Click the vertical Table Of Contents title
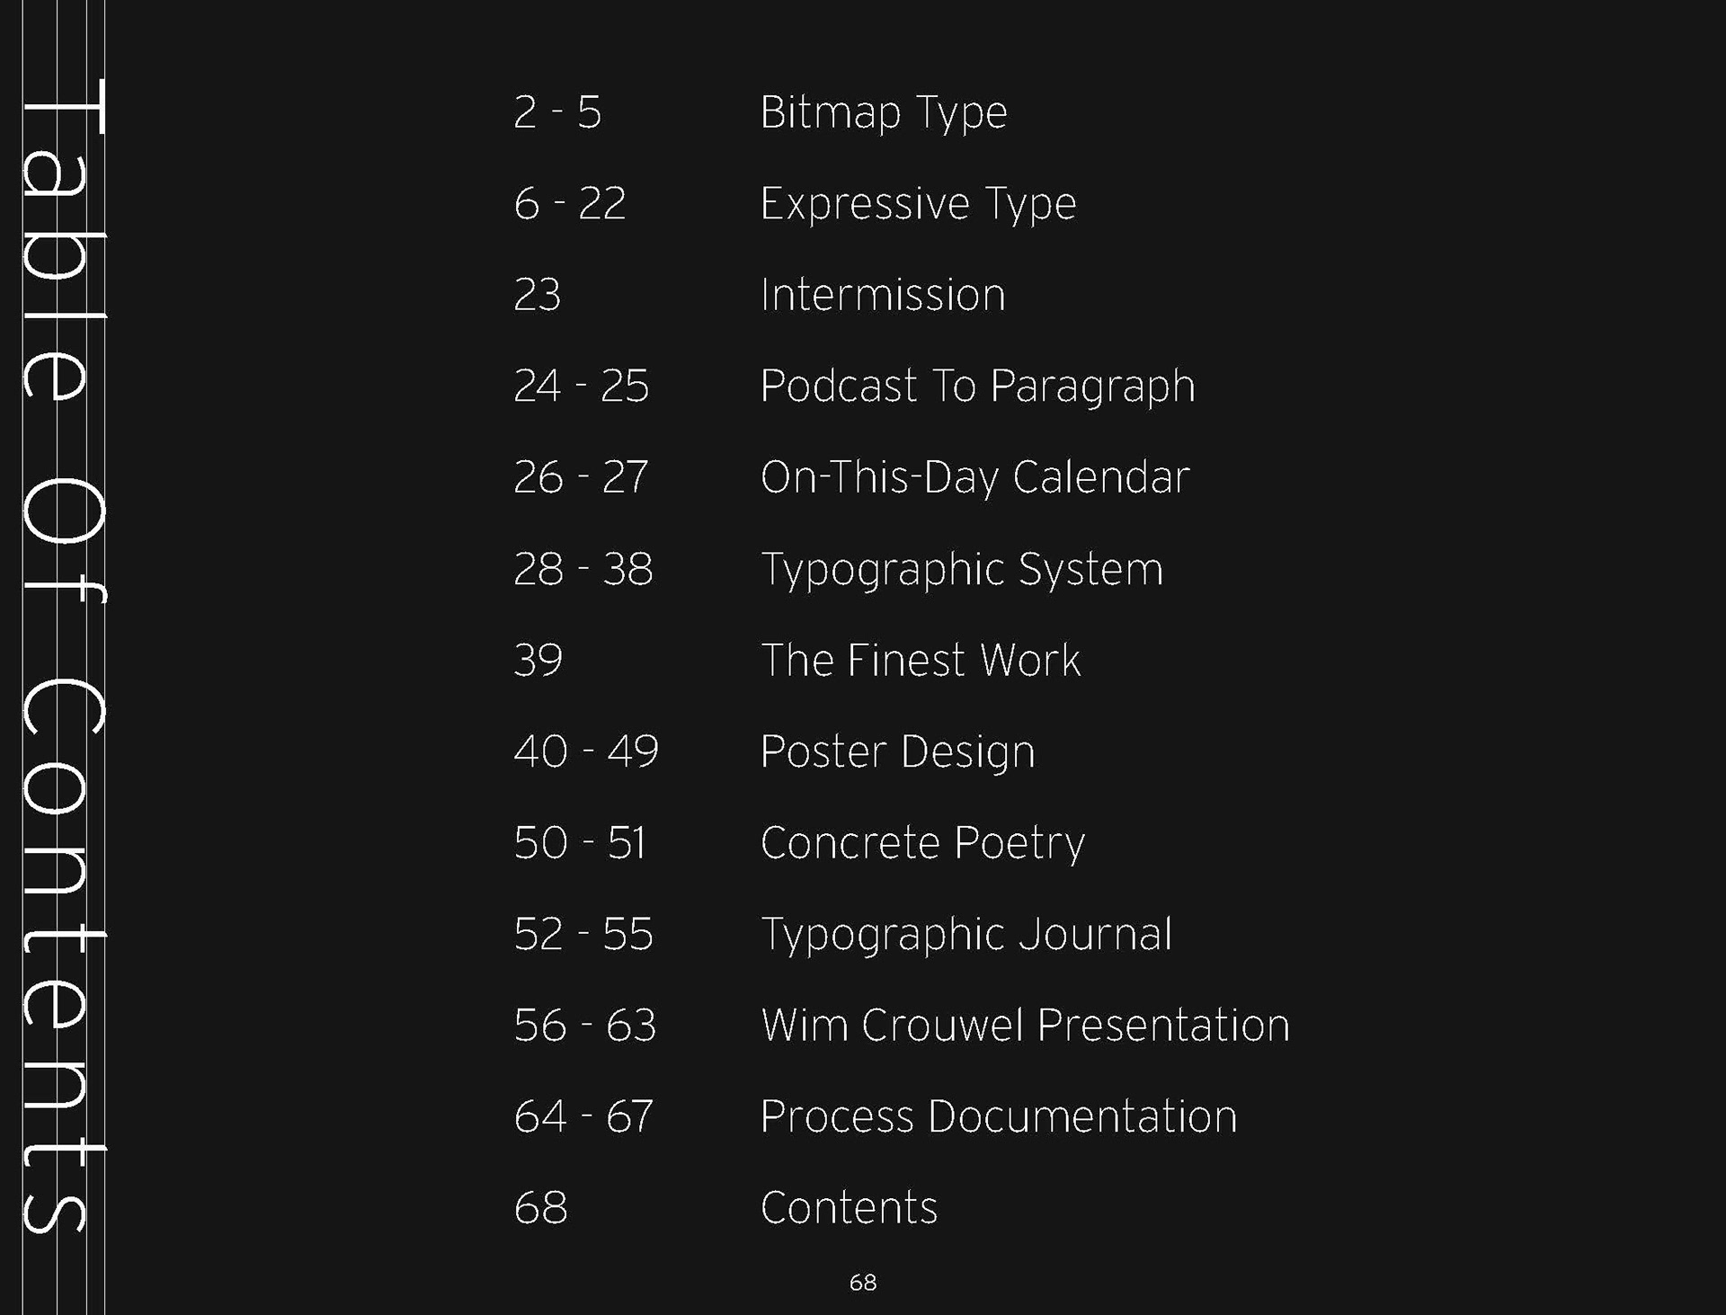 (61, 656)
